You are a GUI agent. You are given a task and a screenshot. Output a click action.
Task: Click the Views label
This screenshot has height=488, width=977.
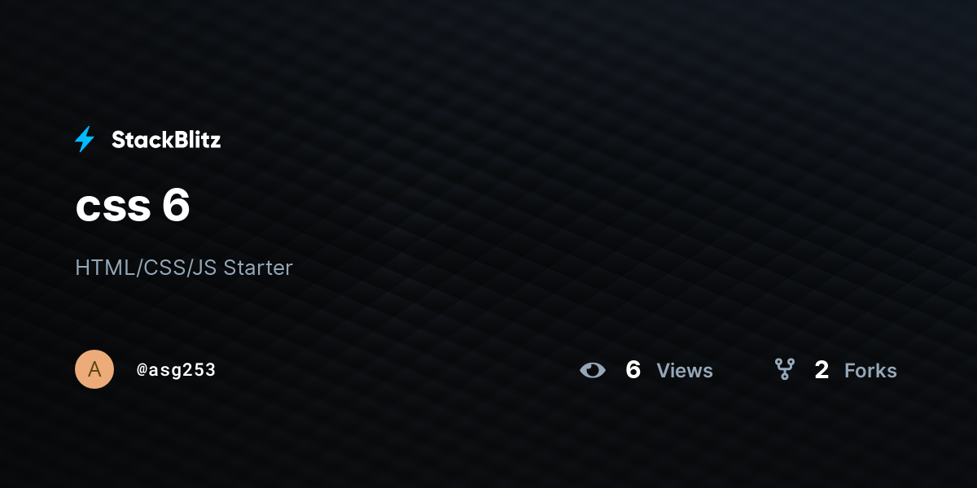click(x=685, y=371)
